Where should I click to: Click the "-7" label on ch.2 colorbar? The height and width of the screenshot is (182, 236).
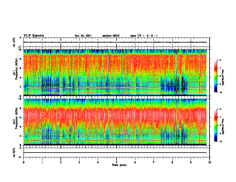(x=220, y=117)
